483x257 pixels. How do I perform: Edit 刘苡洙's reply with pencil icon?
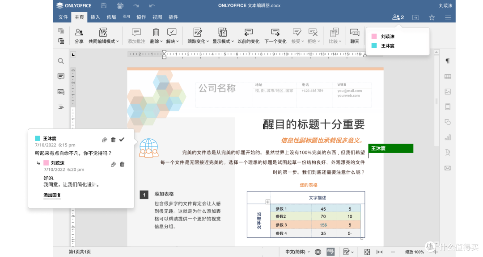coord(113,164)
